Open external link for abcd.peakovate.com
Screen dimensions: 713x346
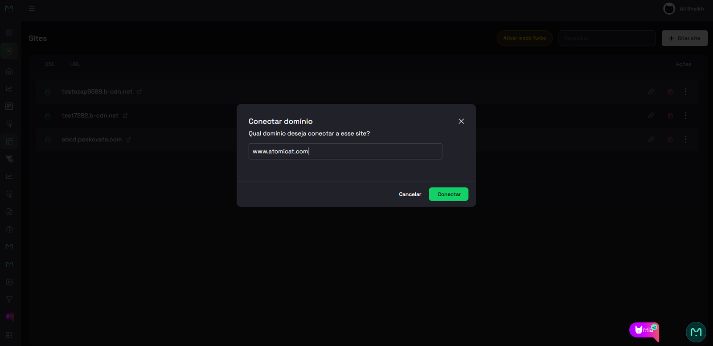129,140
